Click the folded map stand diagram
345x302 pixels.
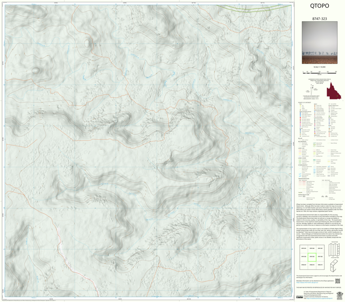click(x=334, y=266)
